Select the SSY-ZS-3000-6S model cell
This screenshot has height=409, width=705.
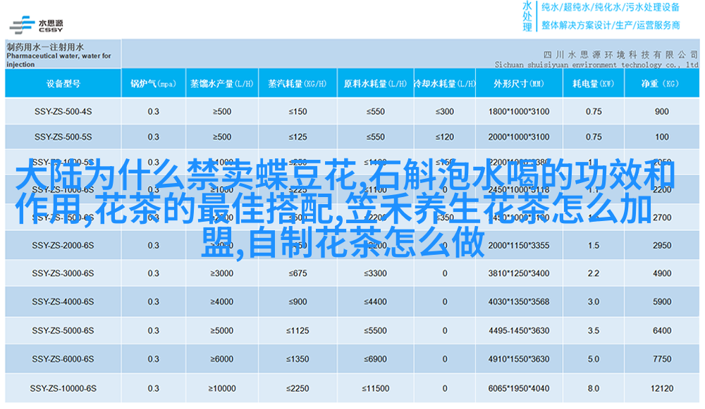pos(63,273)
